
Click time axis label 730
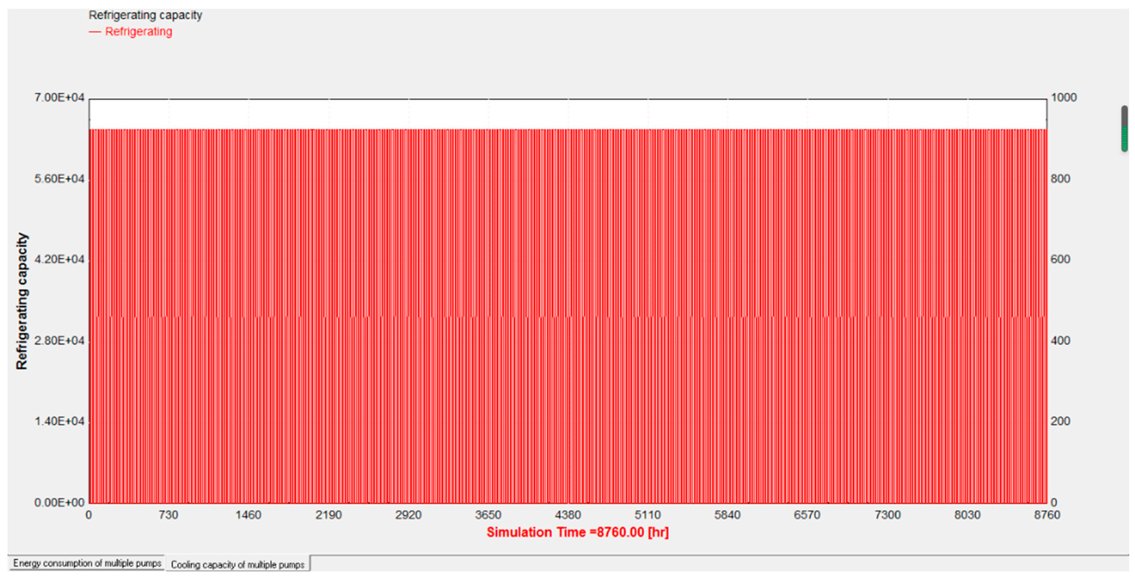point(168,515)
